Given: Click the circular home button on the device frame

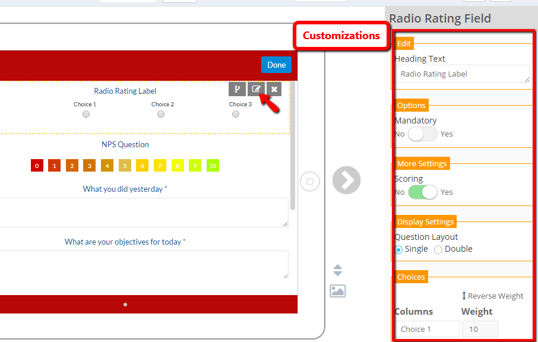Looking at the screenshot, I should 309,181.
